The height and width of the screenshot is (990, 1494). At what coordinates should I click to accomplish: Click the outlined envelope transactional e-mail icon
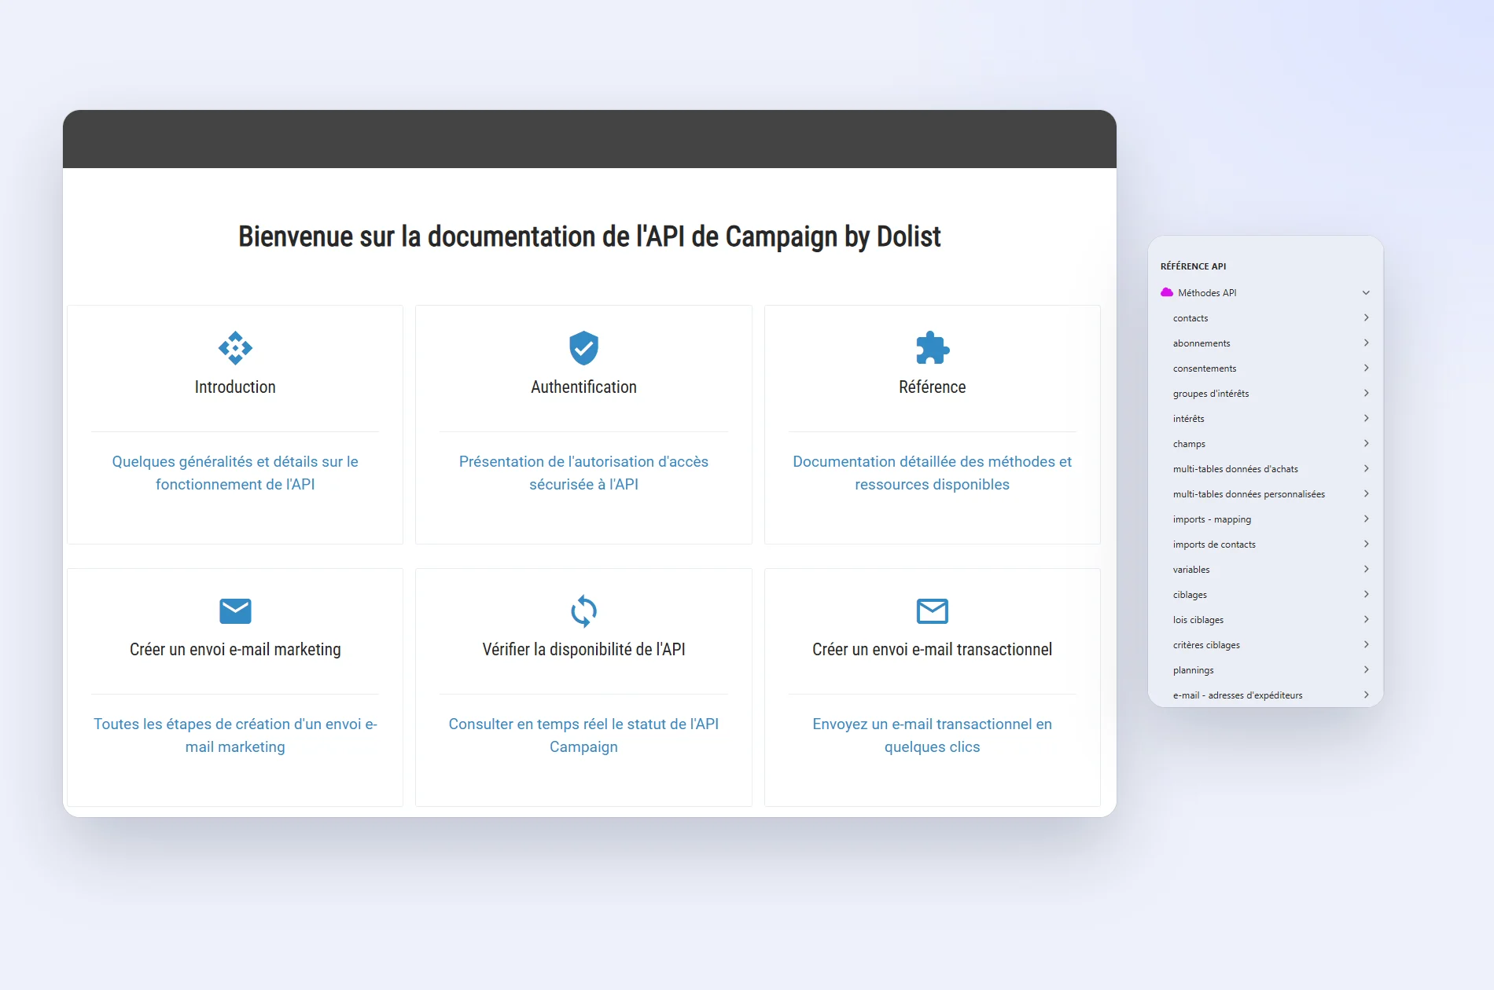[x=933, y=610]
